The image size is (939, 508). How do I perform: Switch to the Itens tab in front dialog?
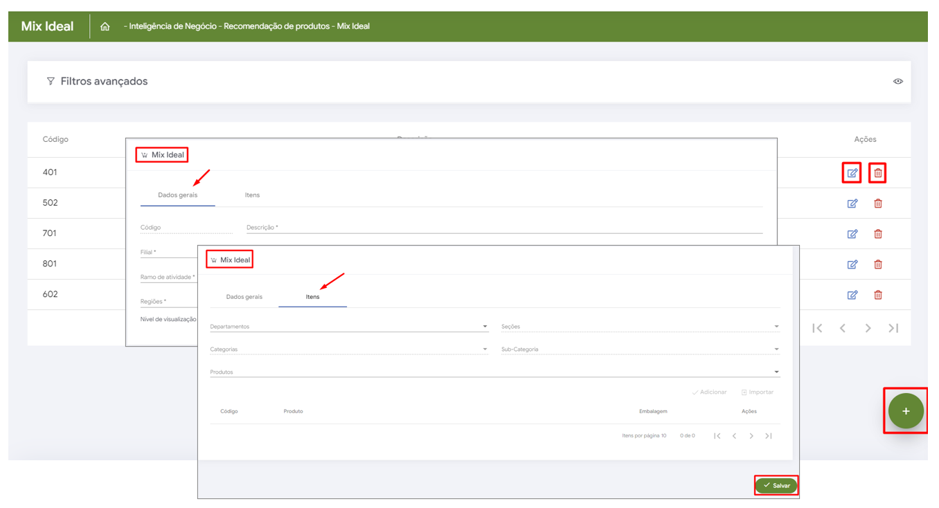coord(312,297)
